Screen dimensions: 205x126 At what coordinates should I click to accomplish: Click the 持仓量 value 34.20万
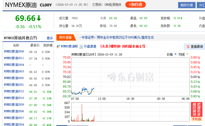click(77, 26)
